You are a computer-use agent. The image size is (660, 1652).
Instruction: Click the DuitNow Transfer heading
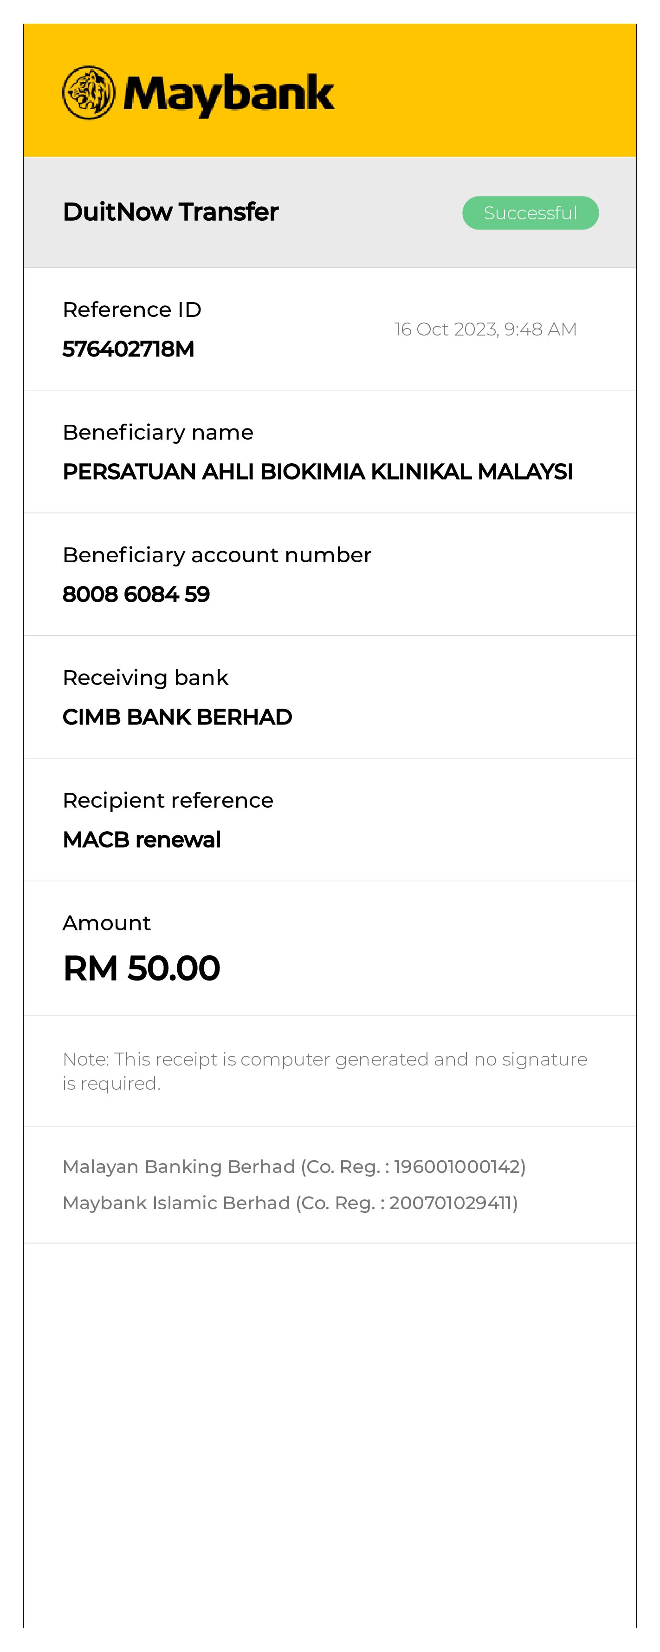pos(170,212)
